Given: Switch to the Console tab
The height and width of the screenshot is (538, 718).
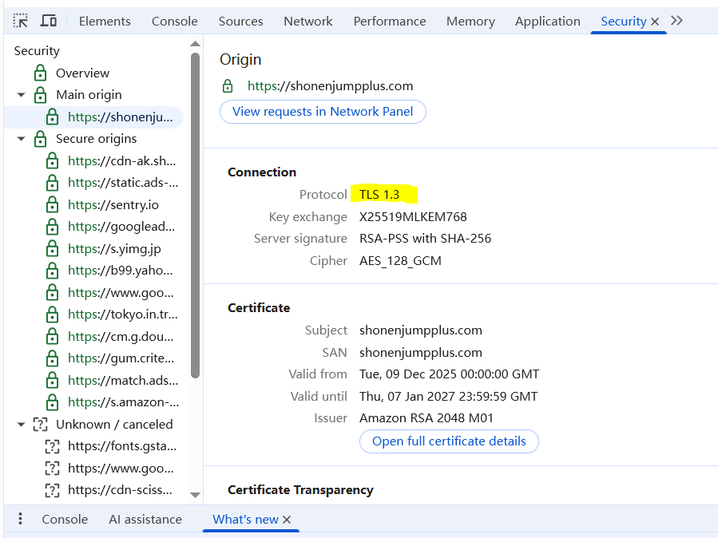Looking at the screenshot, I should tap(174, 21).
